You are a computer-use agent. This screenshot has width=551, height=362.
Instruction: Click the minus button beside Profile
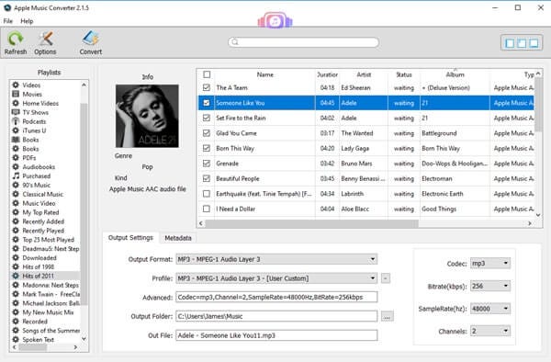(386, 278)
